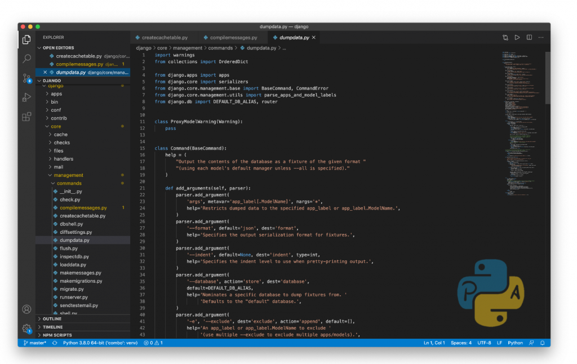Screen dimensions: 577x364
Task: Open the editor layout toggle icon
Action: coord(529,37)
